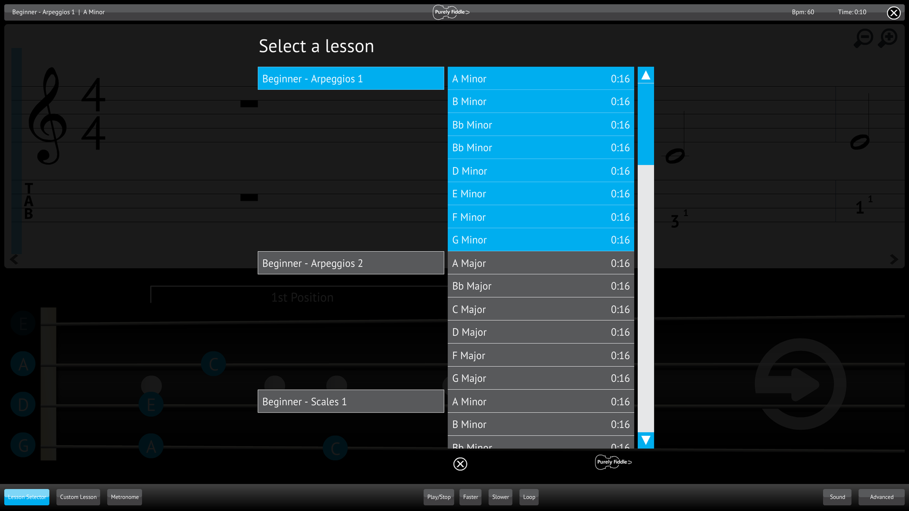Open the Lesson Selector

click(x=27, y=497)
